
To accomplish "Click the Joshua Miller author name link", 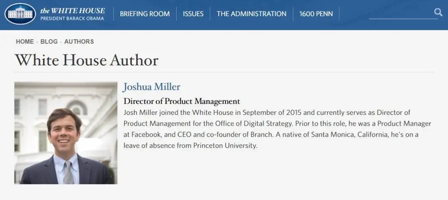I will tap(152, 87).
